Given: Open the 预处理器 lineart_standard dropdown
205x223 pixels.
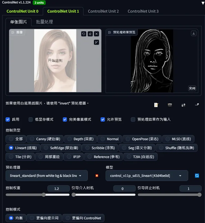Looking at the screenshot, I should pos(47,176).
